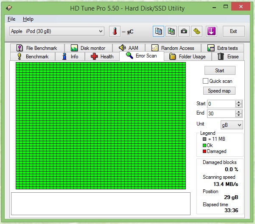255x224 pixels.
Task: Open the Extra tests tab
Action: (x=222, y=48)
